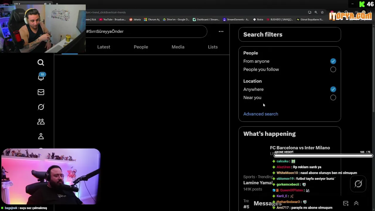Open Grok icon in left sidebar
Viewport: 375px width, 211px height.
coord(41,107)
